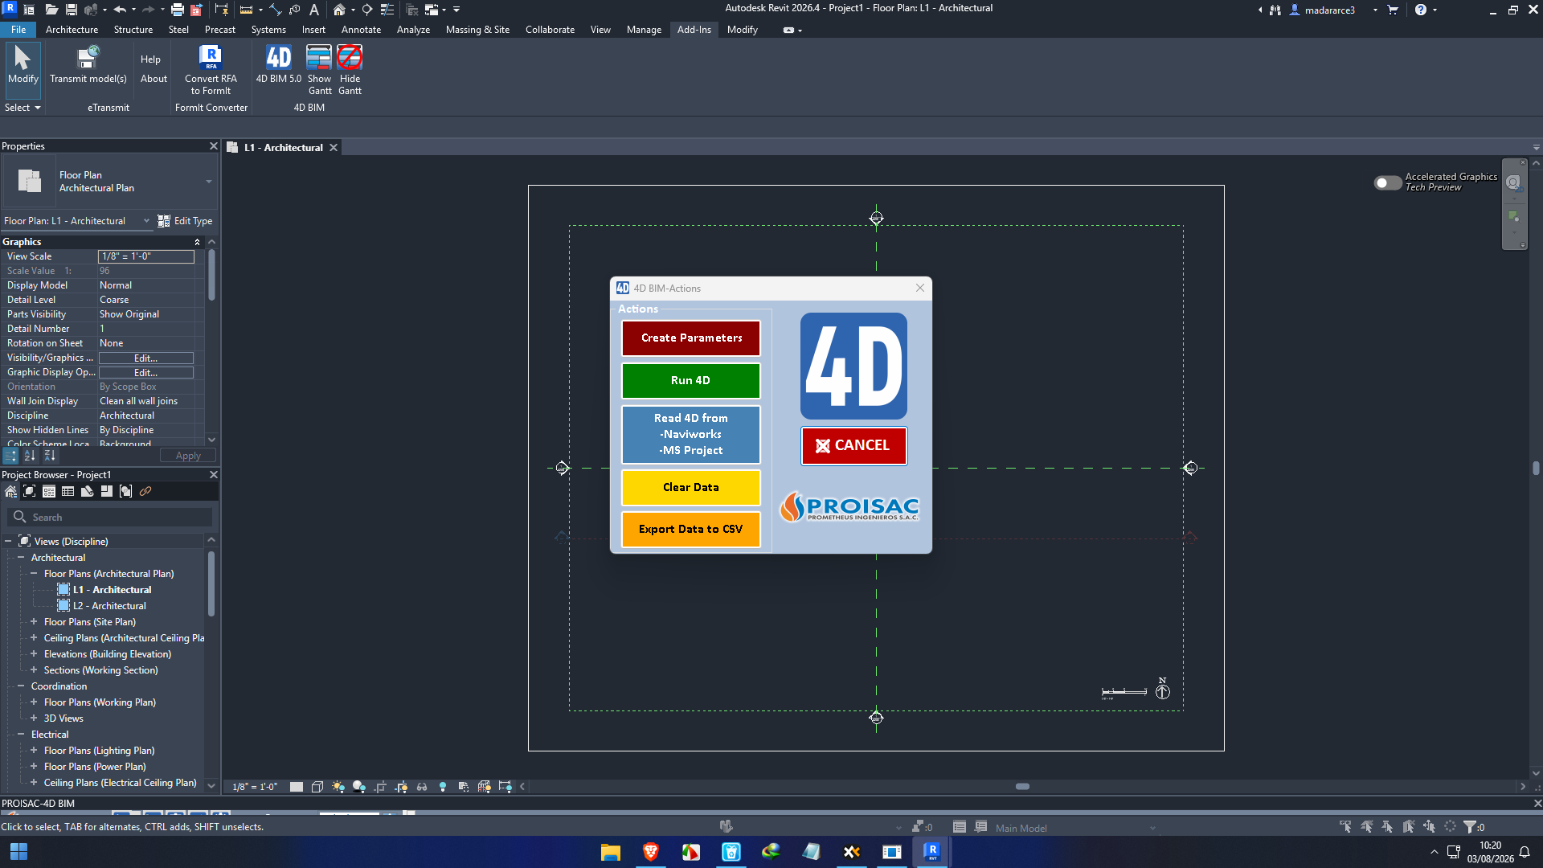Open File Explorer from taskbar
This screenshot has width=1543, height=868.
click(x=611, y=852)
